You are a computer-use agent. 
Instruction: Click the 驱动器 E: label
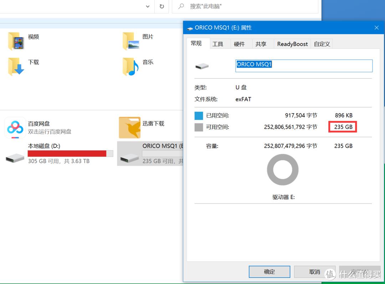click(283, 197)
